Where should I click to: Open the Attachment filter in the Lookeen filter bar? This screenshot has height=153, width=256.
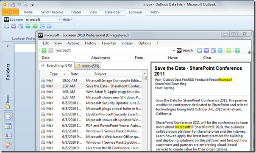pos(100,58)
